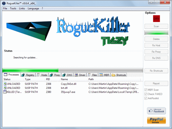172x129 pixels.
Task: Click the Fix Proxy button
Action: point(156,52)
